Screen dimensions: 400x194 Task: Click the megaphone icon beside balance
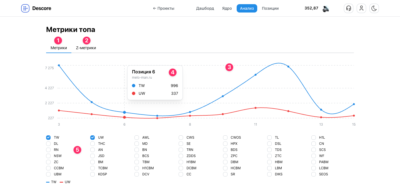click(x=326, y=9)
